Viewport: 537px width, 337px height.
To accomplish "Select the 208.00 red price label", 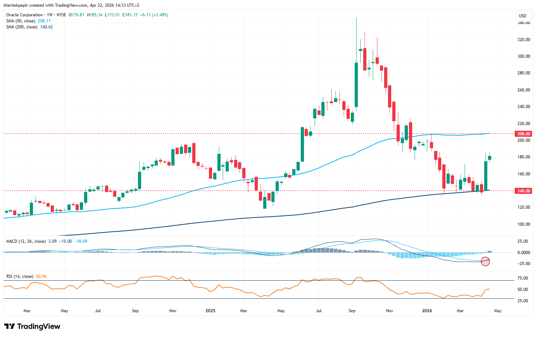I will point(524,134).
